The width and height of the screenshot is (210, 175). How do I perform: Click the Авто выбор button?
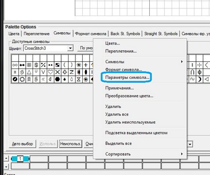(x=22, y=144)
